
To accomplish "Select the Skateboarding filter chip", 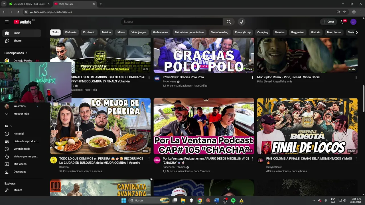I will coord(220,32).
